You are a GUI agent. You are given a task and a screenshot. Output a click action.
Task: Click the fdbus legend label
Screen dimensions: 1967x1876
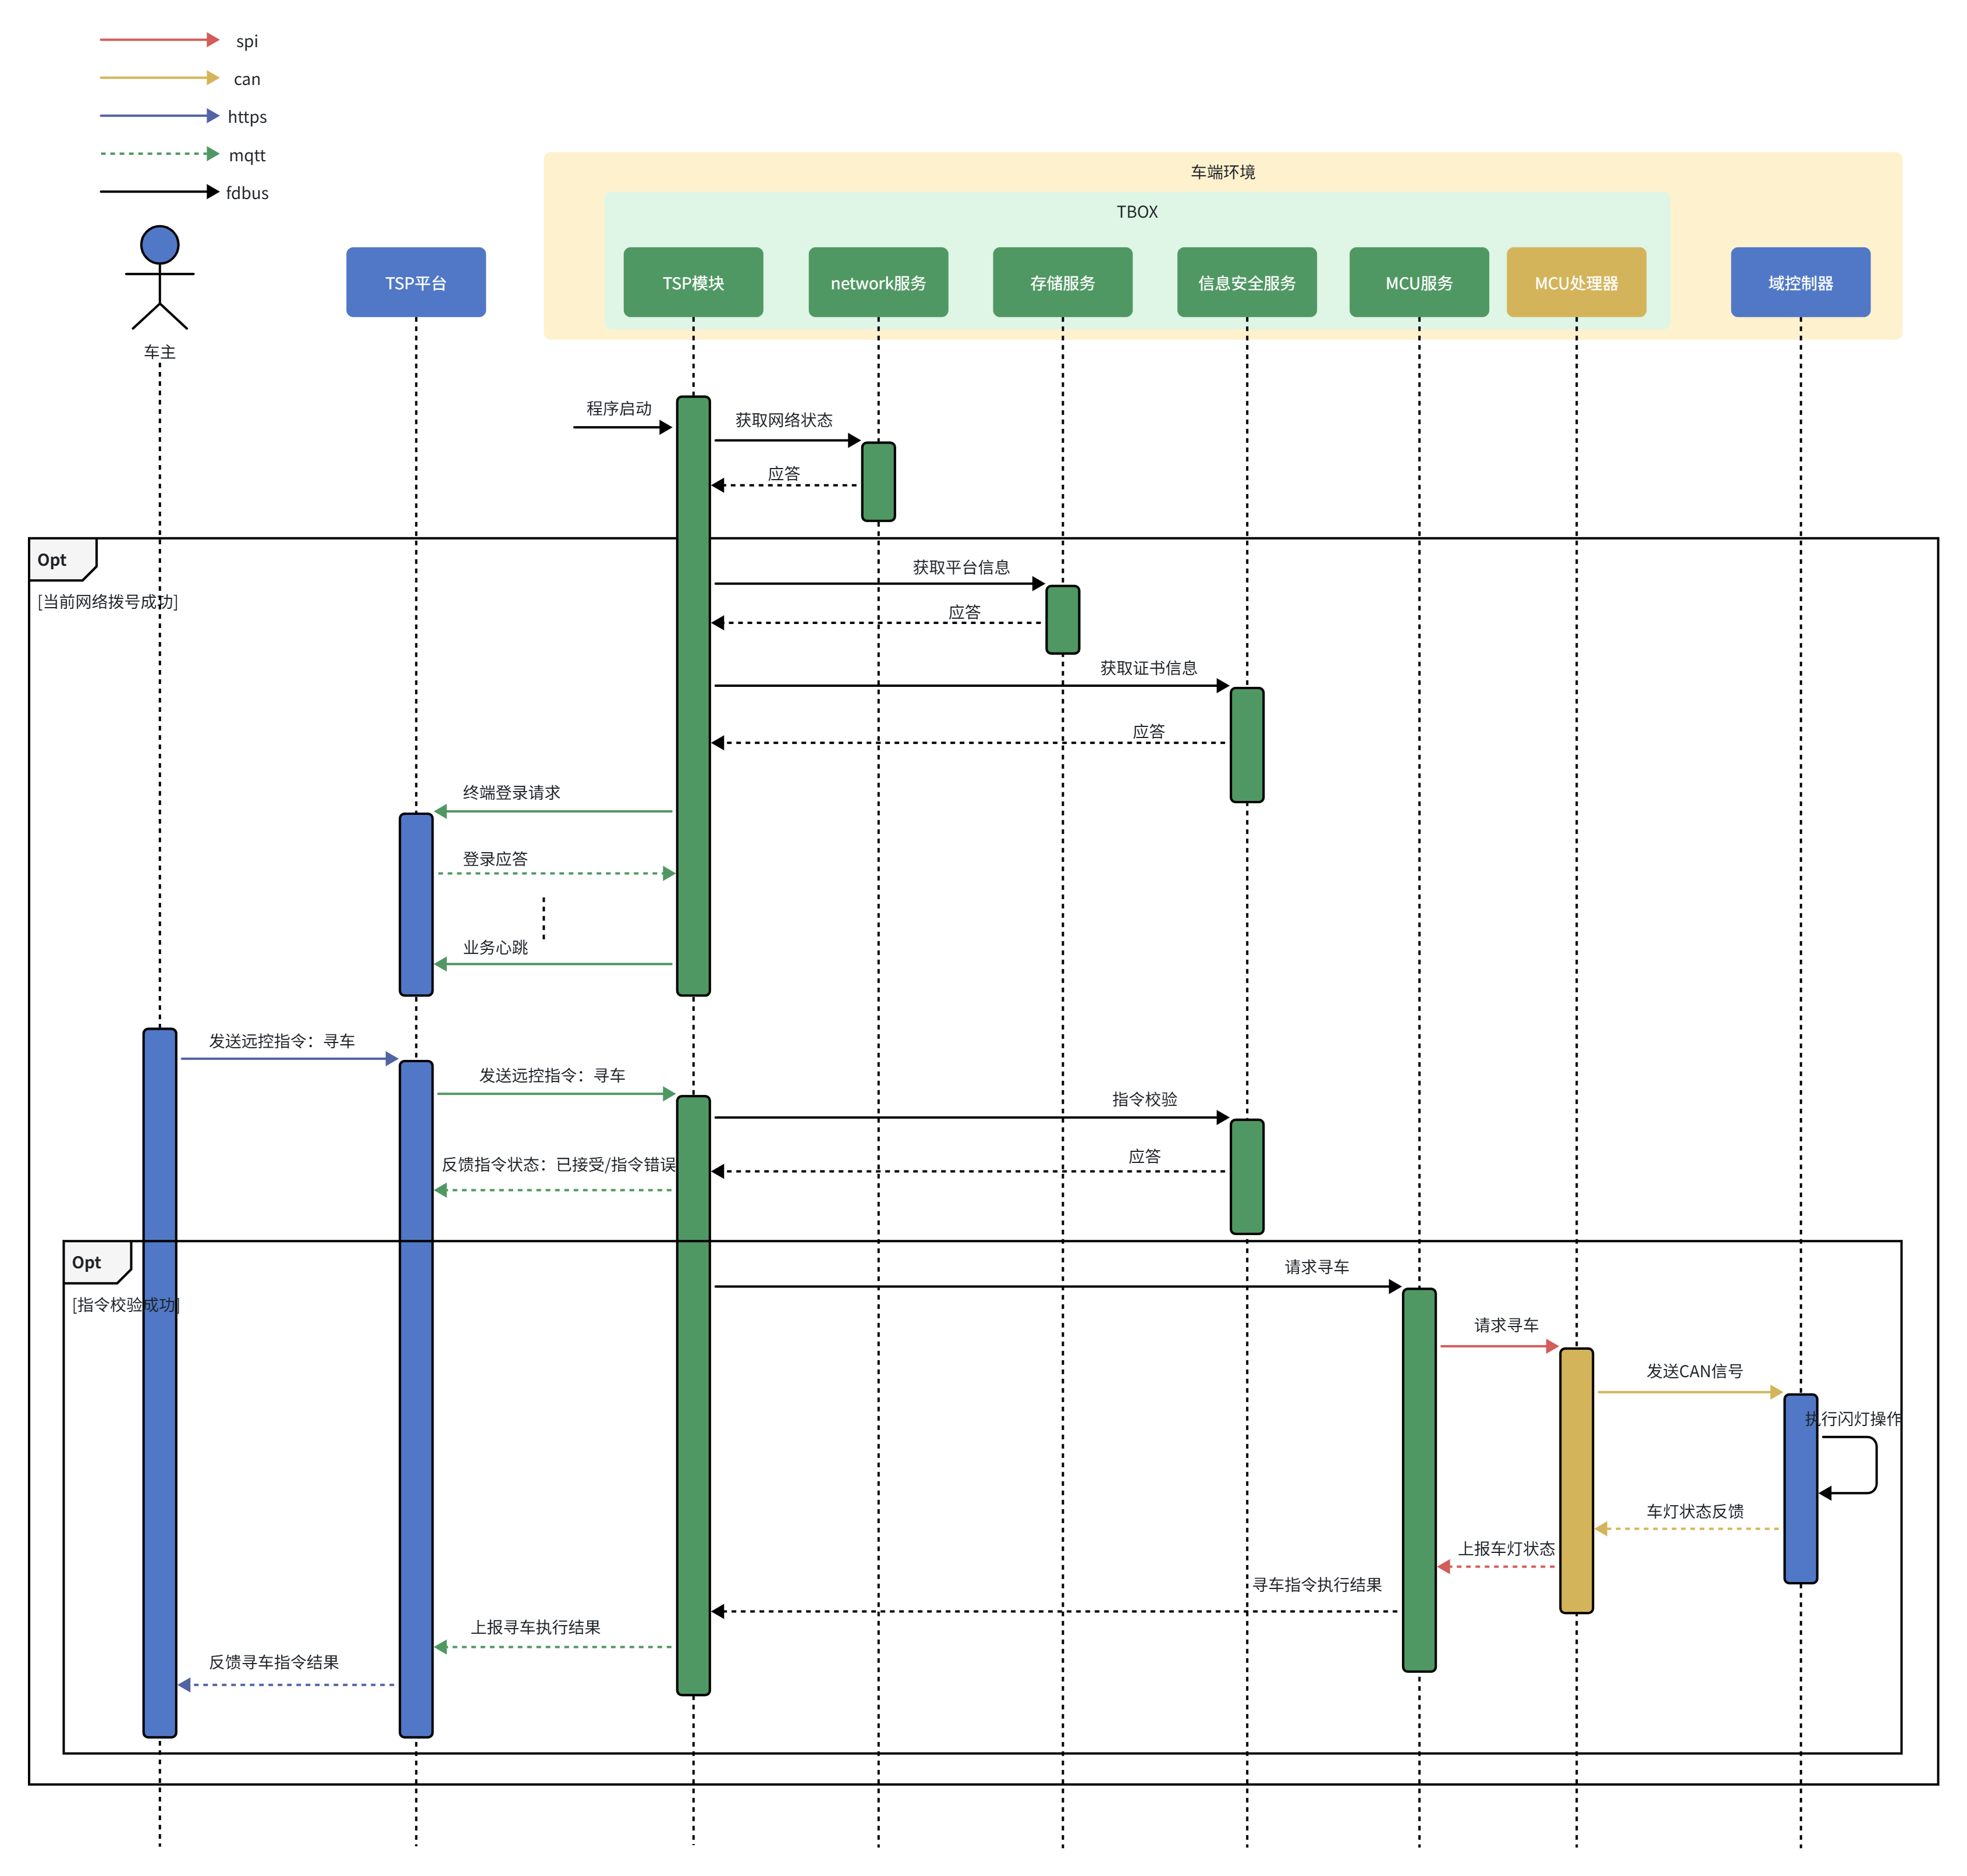point(247,193)
